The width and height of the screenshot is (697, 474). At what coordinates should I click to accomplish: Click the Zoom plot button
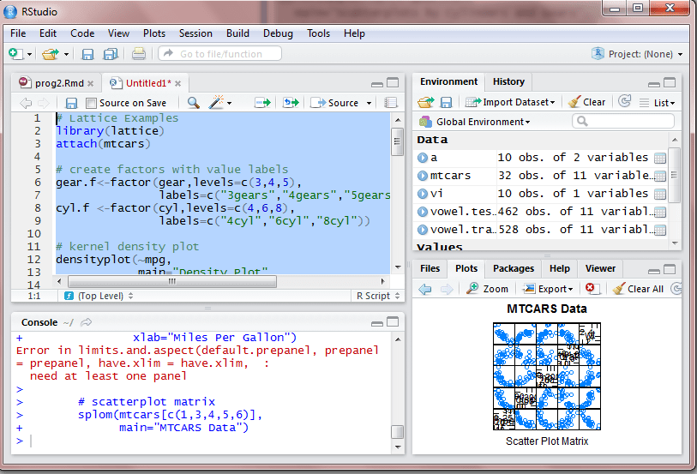pyautogui.click(x=487, y=289)
